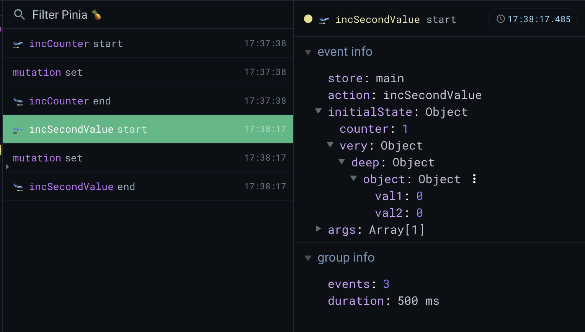This screenshot has width=585, height=332.
Task: Expand the args Array[1] node
Action: coord(318,229)
